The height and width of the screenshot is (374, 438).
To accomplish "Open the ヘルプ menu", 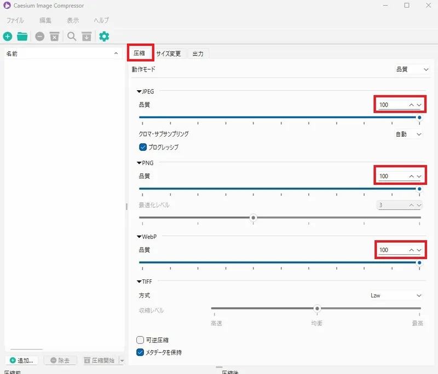I will (x=101, y=20).
